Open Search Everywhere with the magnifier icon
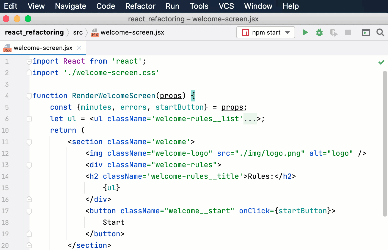The height and width of the screenshot is (250, 388). [380, 32]
